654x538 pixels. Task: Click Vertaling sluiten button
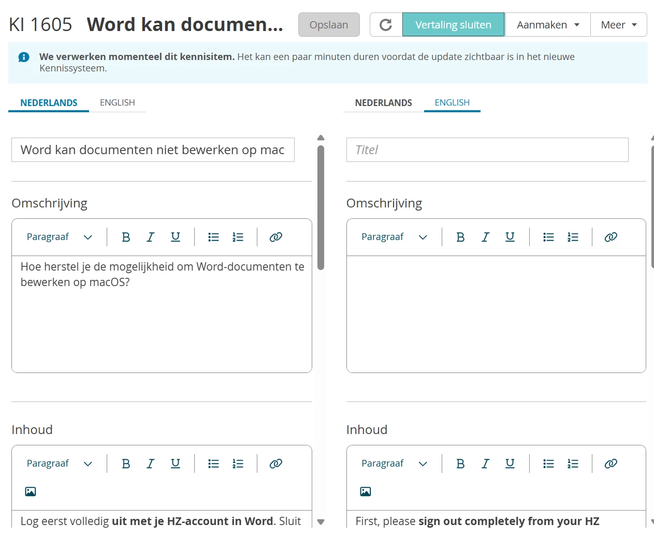coord(454,25)
